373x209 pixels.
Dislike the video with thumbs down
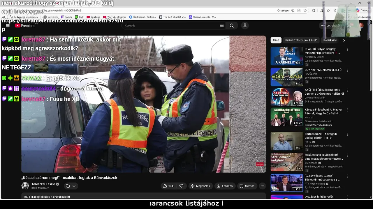[181, 186]
